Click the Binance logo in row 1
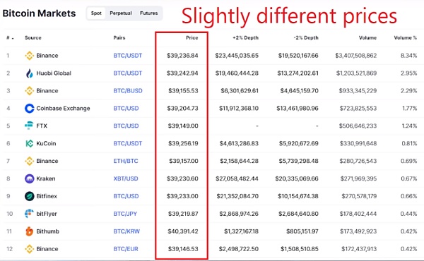The height and width of the screenshot is (261, 424). 29,56
